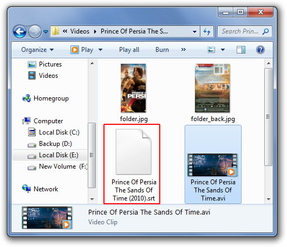Viewport: 287px width, 247px height.
Task: Click the file list scrollbar thumb
Action: point(269,117)
